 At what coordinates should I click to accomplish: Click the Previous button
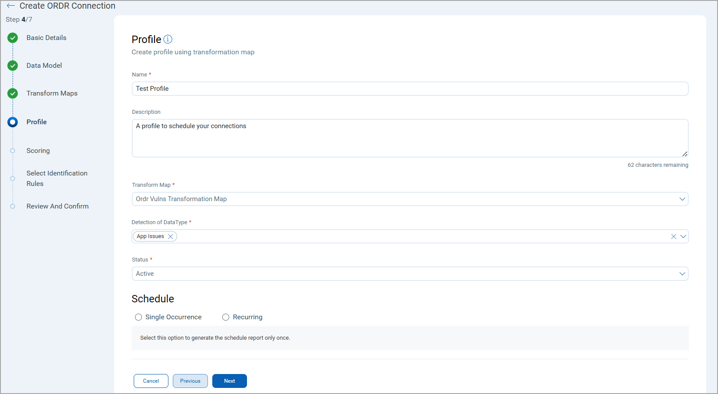pyautogui.click(x=190, y=381)
